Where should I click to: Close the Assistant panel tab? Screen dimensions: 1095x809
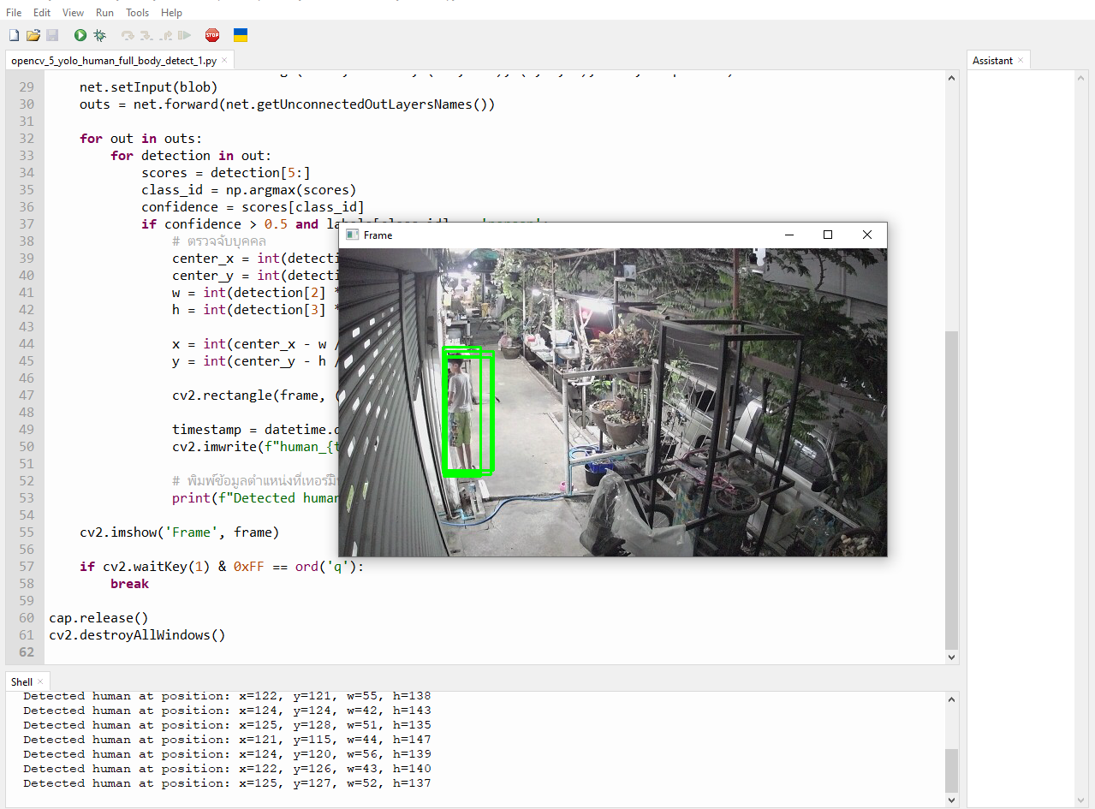(1021, 61)
